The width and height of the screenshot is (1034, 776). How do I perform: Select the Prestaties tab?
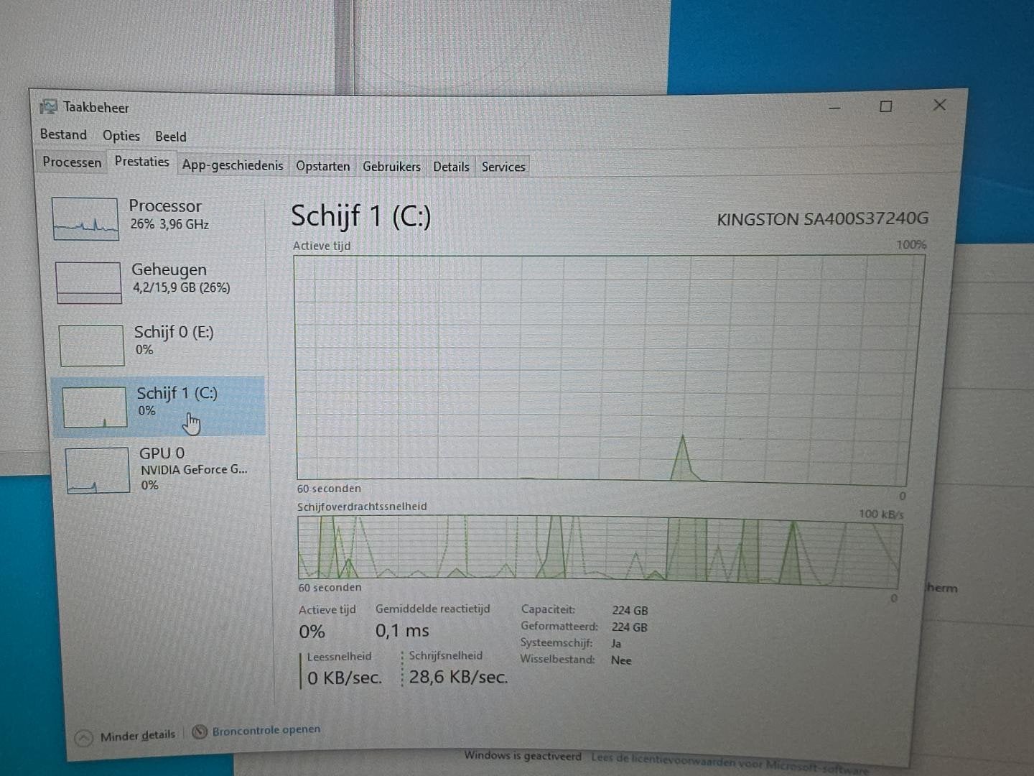[142, 162]
